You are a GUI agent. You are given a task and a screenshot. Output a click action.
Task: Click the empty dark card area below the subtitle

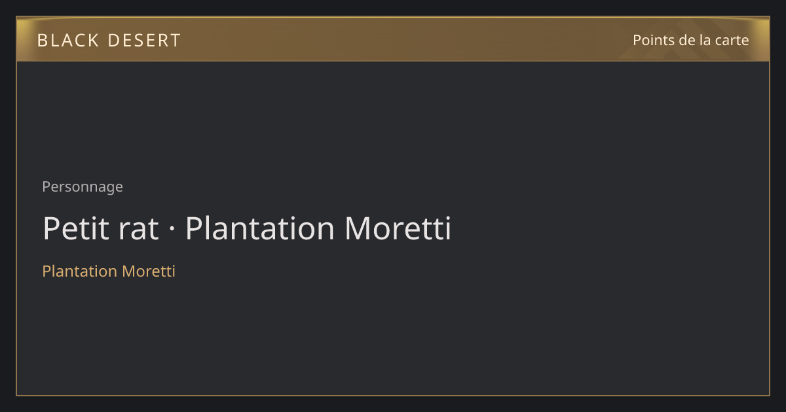click(x=393, y=337)
